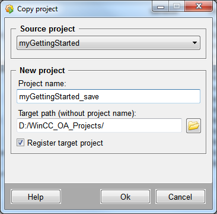Open the folder browse icon for target path
The height and width of the screenshot is (214, 217).
click(193, 125)
